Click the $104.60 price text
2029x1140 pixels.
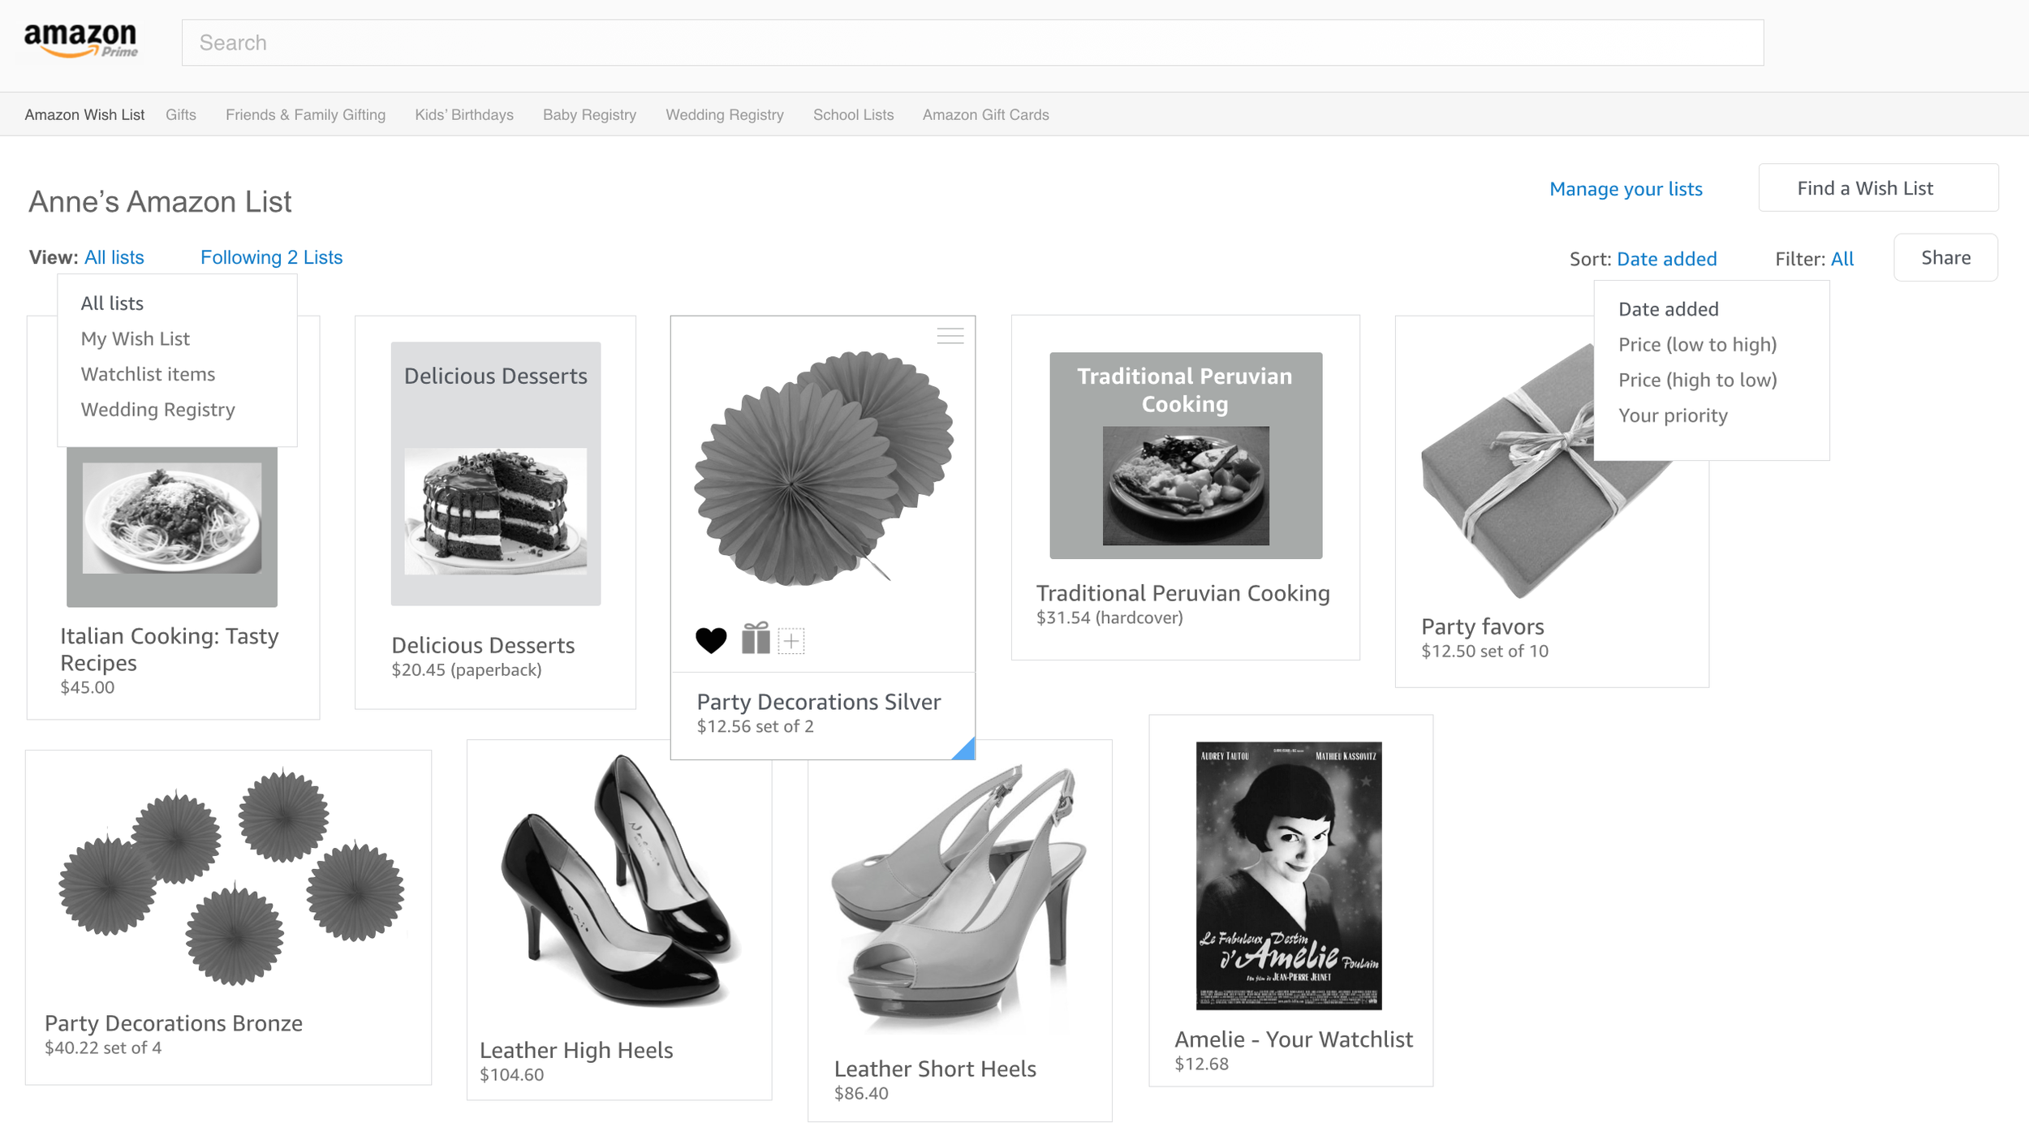click(x=511, y=1075)
